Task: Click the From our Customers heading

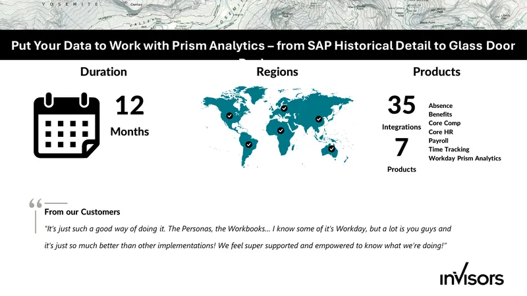Action: pyautogui.click(x=82, y=212)
